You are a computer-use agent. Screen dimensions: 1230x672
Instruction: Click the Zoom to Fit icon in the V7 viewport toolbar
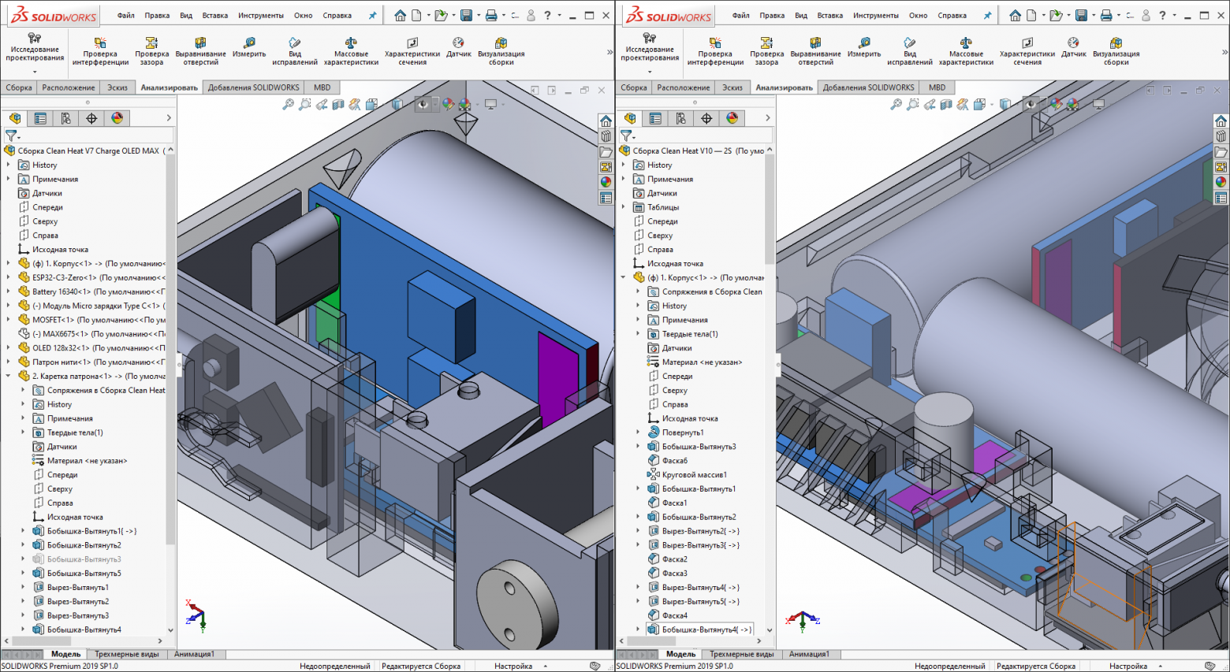point(289,104)
